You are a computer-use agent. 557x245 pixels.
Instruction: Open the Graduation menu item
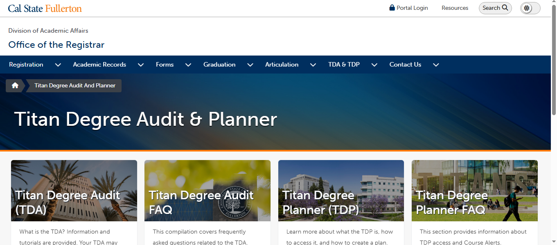pyautogui.click(x=219, y=65)
